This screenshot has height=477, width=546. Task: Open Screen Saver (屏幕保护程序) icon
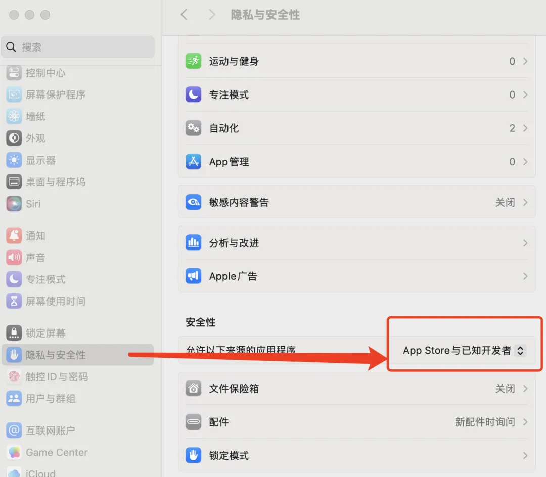click(14, 94)
